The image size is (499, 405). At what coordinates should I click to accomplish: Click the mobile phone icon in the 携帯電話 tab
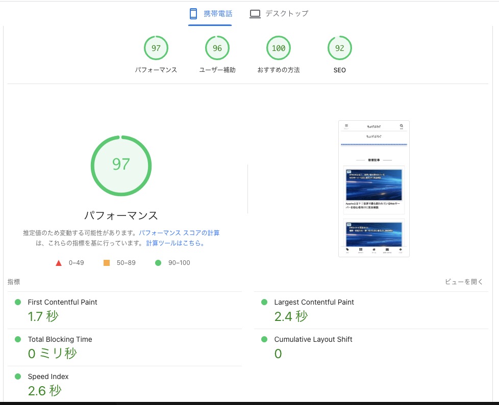[193, 14]
